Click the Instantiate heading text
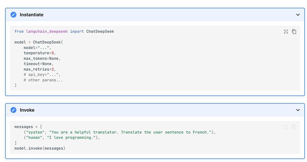This screenshot has width=307, height=162. click(31, 15)
